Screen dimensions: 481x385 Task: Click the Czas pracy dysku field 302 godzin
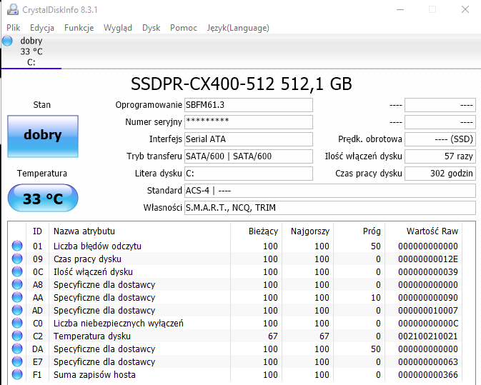(440, 174)
